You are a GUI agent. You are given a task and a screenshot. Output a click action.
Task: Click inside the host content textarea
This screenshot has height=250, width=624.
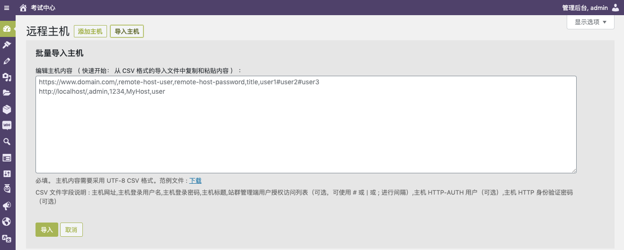306,125
